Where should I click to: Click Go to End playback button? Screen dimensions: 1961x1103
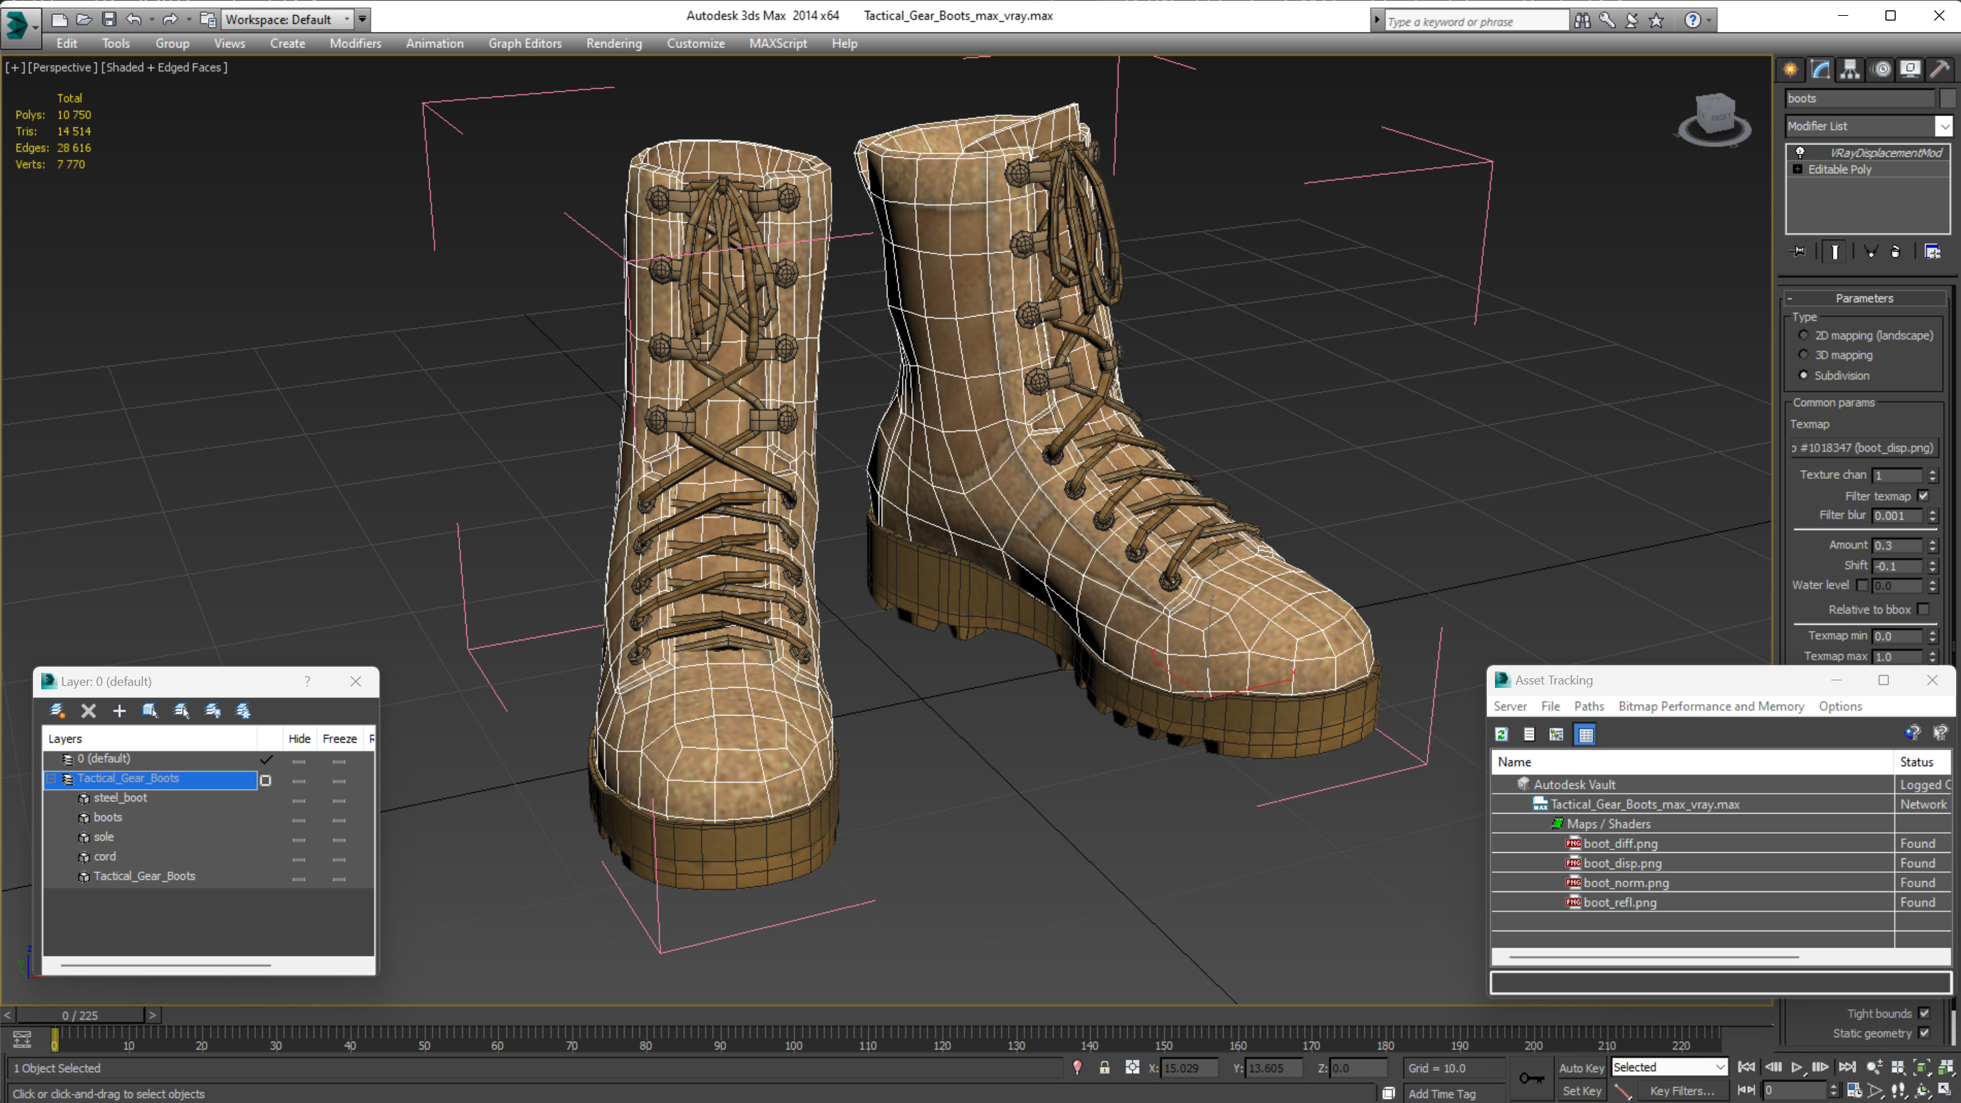[1846, 1067]
